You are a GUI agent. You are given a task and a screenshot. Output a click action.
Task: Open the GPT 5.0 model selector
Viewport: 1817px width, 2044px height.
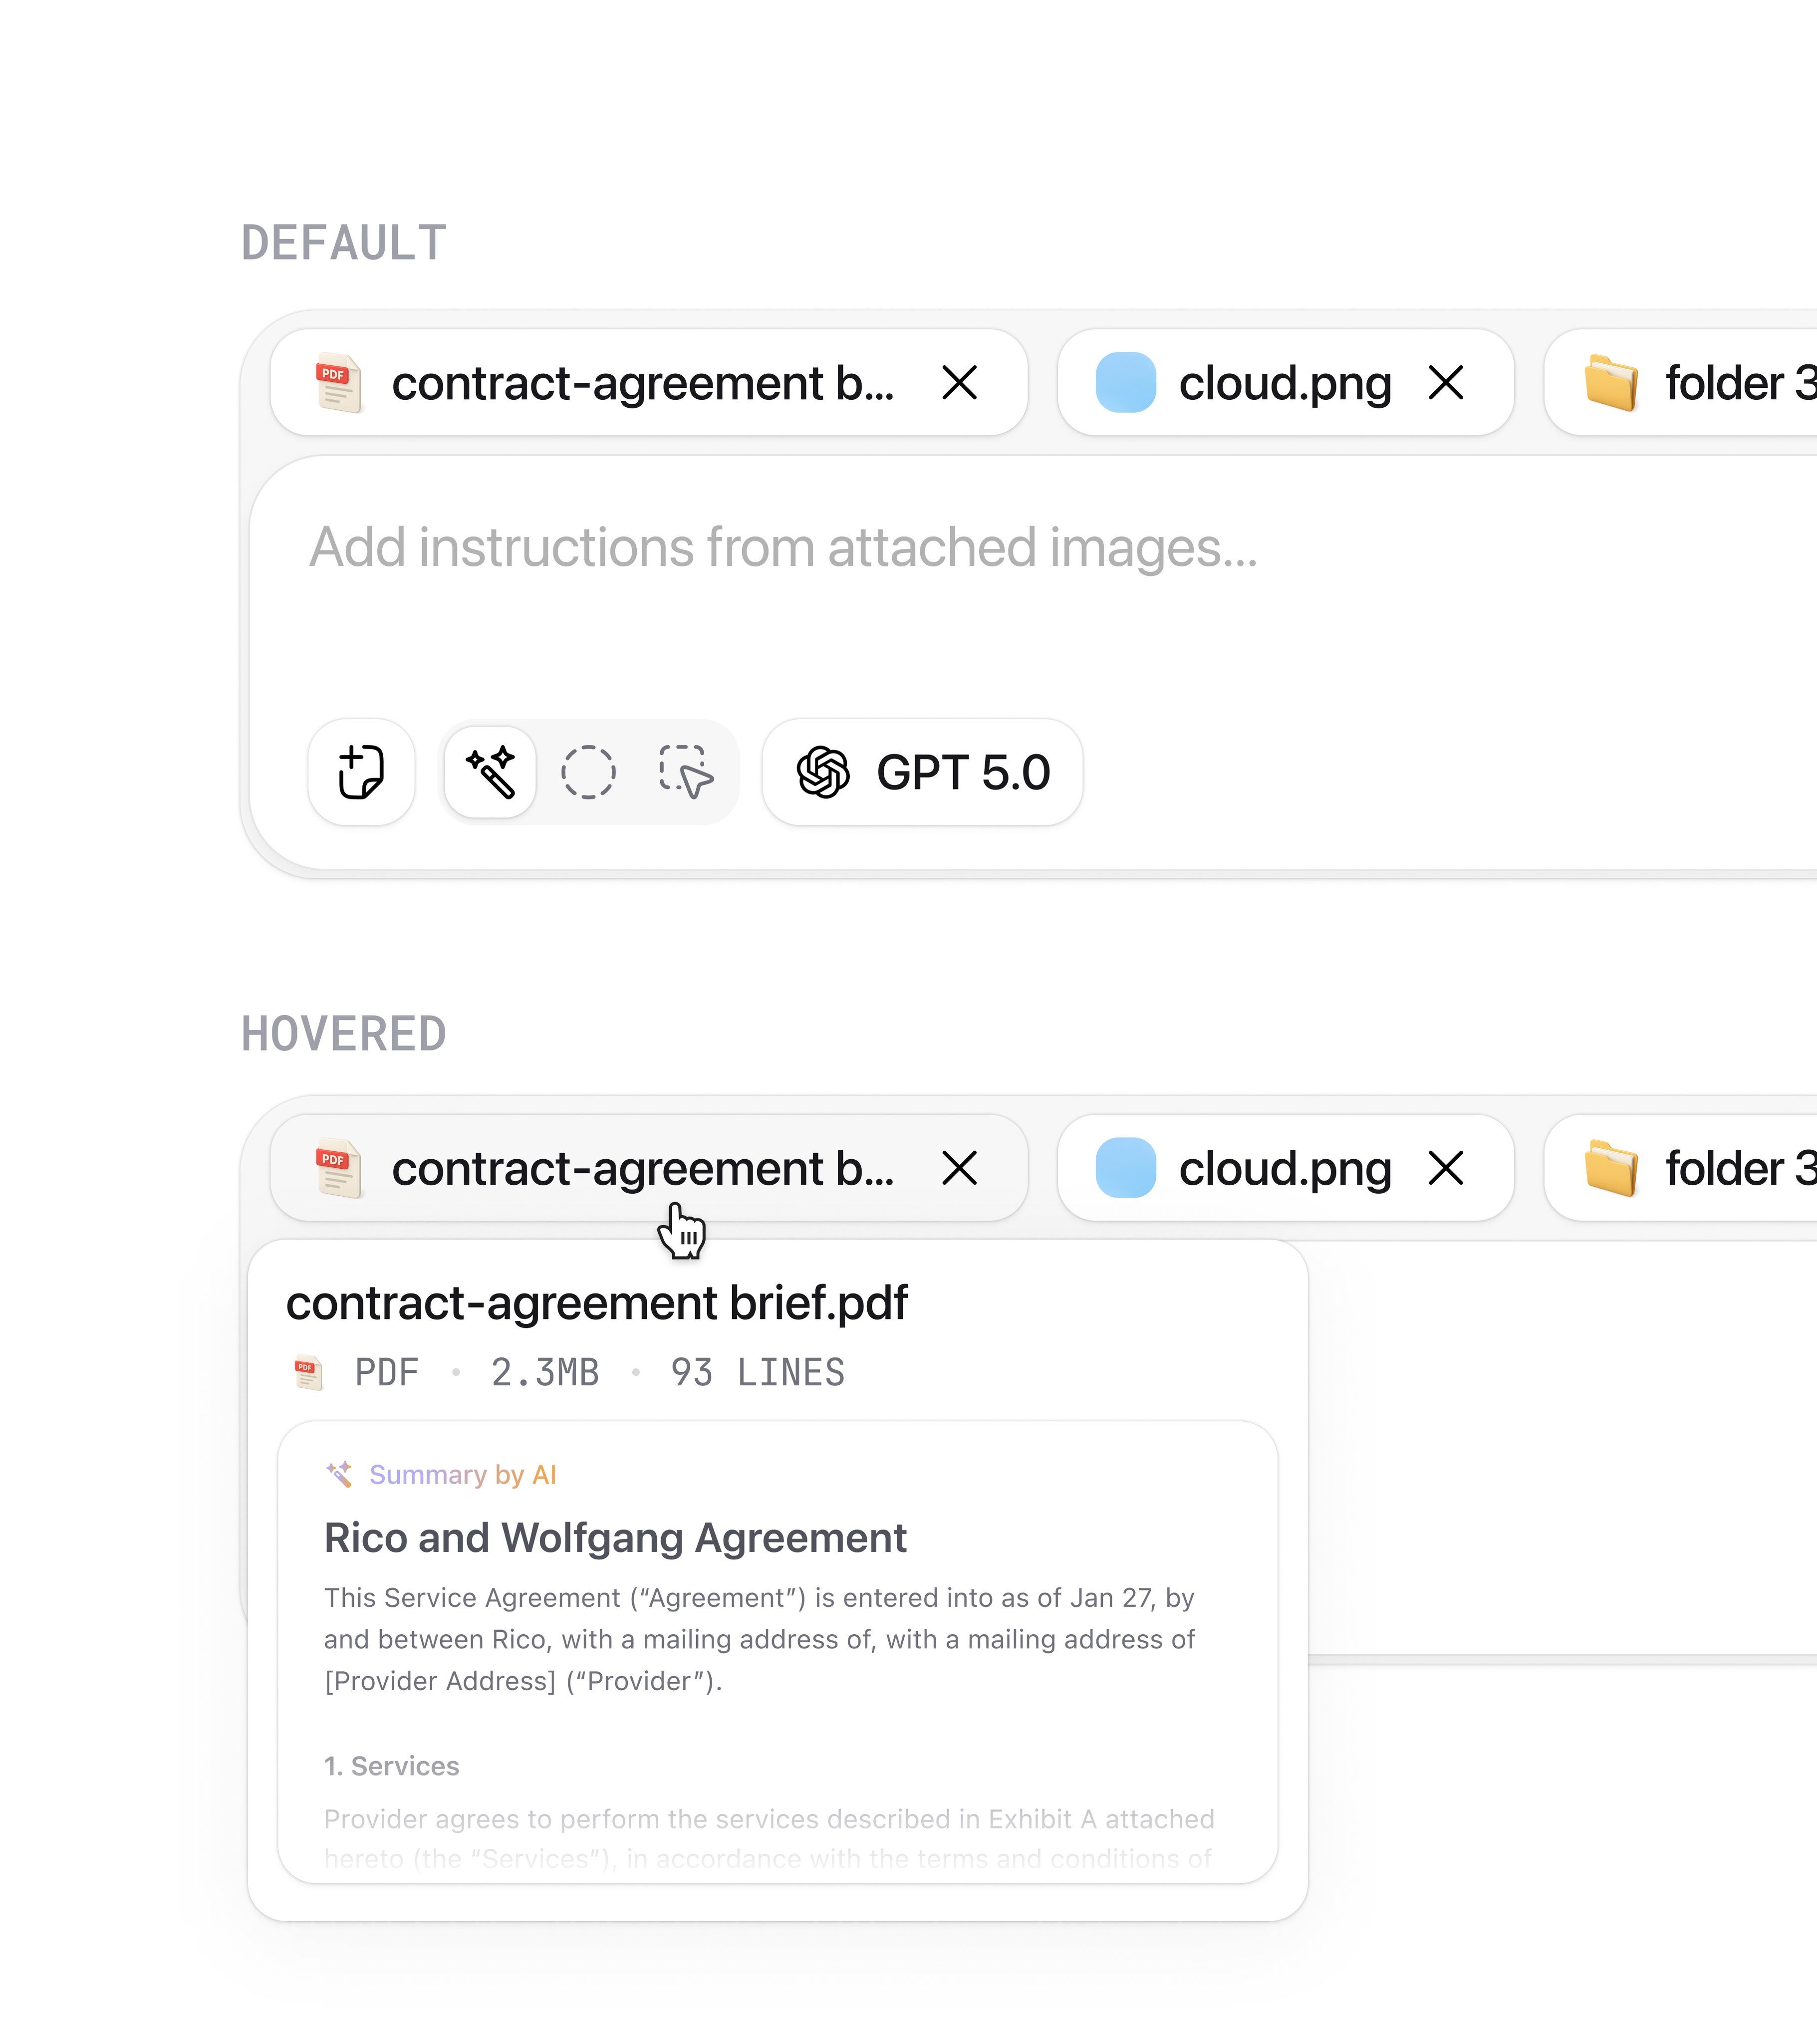(922, 772)
